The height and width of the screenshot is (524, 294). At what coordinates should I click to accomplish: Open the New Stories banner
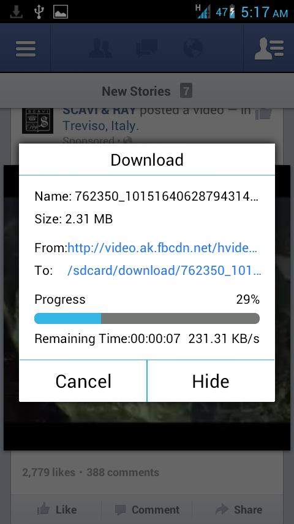point(147,91)
